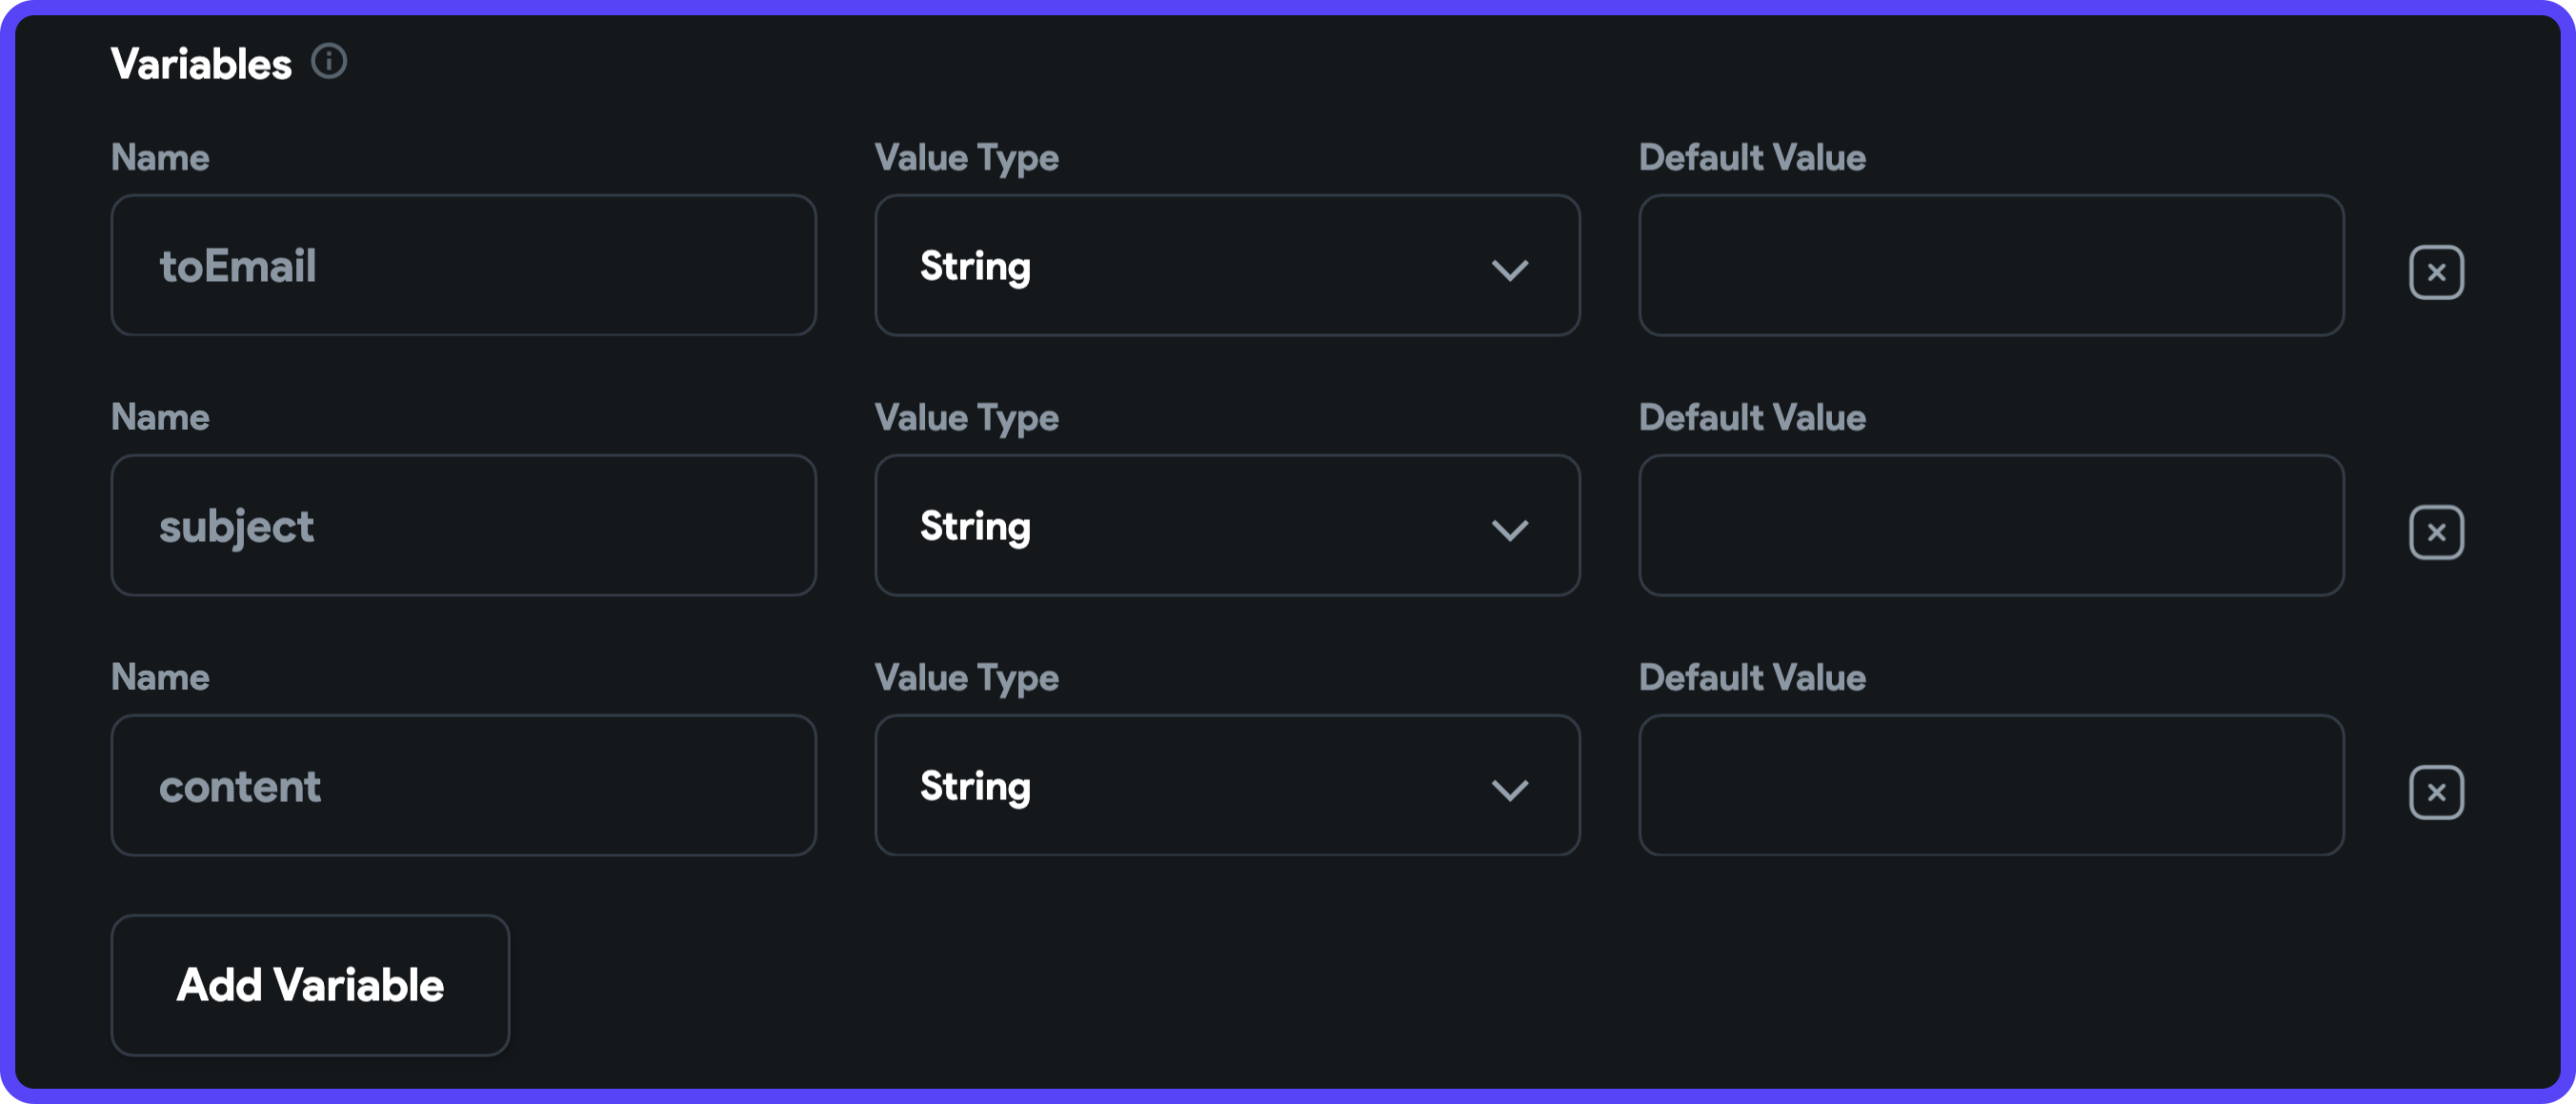Screen dimensions: 2576x1104
Task: Select the Add Variable control at the bottom
Action: tap(310, 985)
